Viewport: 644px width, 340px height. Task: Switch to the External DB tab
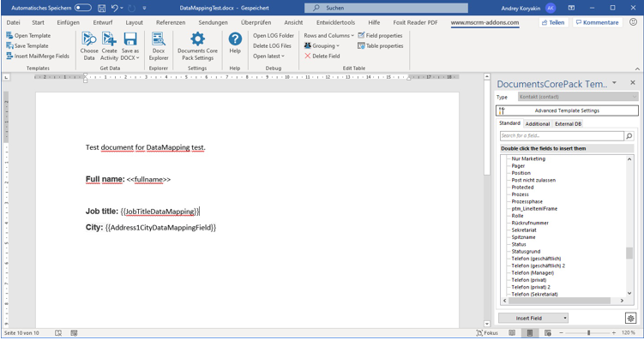(x=568, y=123)
